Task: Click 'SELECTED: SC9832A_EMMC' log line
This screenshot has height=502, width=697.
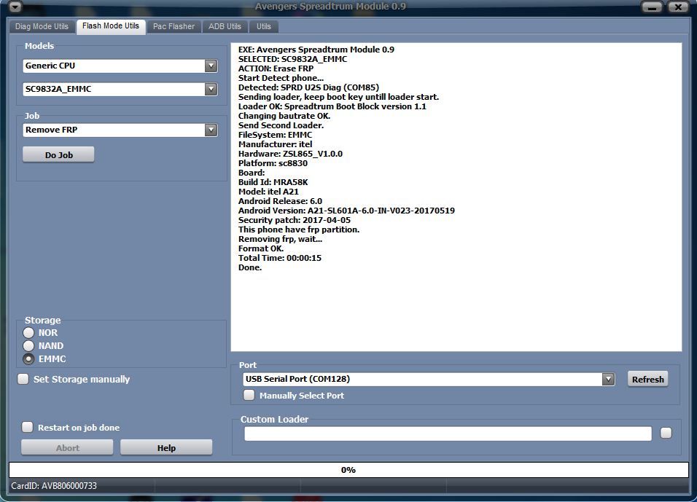Action: point(292,59)
